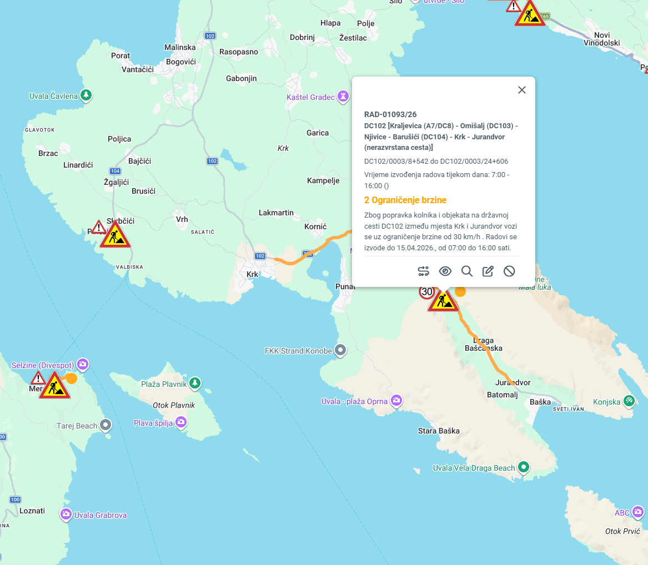648x565 pixels.
Task: Click the FKK-Strand Konobe pin
Action: 341,350
